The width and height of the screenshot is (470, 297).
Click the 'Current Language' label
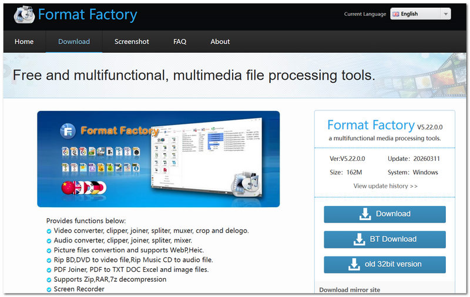point(365,14)
